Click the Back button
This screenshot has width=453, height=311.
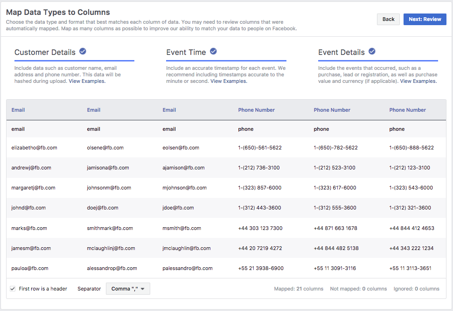click(388, 19)
